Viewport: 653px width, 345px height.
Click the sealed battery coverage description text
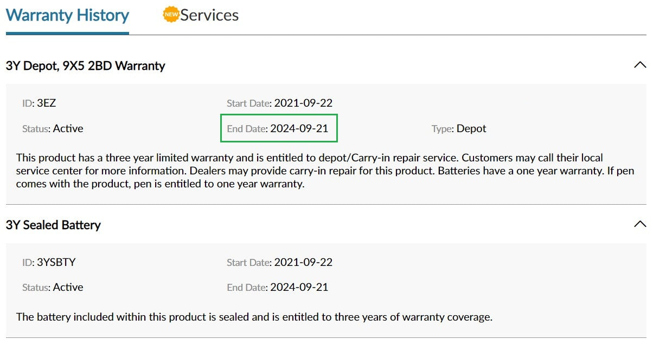click(x=254, y=317)
